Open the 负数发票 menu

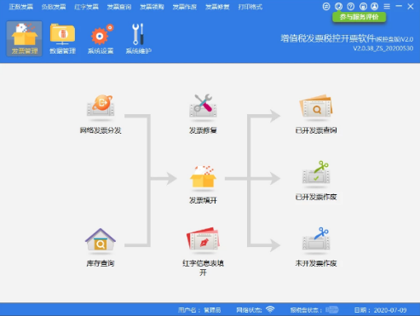coord(54,7)
